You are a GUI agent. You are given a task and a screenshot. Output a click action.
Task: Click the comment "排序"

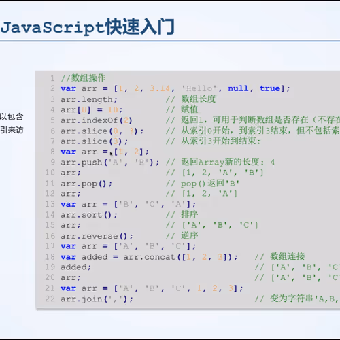pos(190,214)
